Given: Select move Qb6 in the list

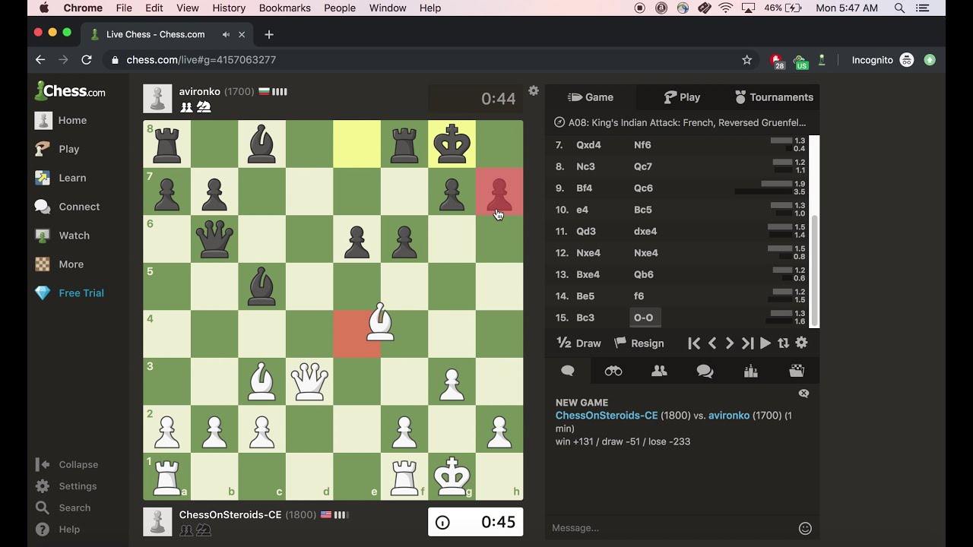Looking at the screenshot, I should click(644, 274).
